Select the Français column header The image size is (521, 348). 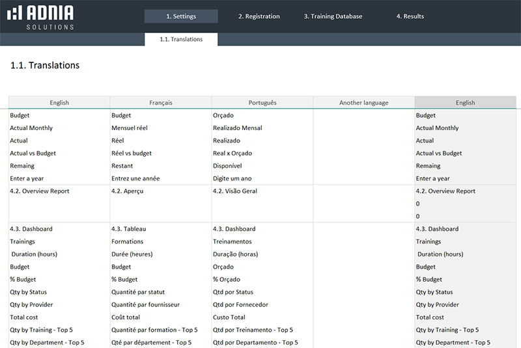tap(161, 102)
